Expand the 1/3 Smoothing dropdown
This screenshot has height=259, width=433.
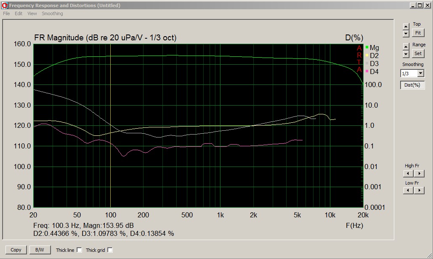click(x=420, y=74)
